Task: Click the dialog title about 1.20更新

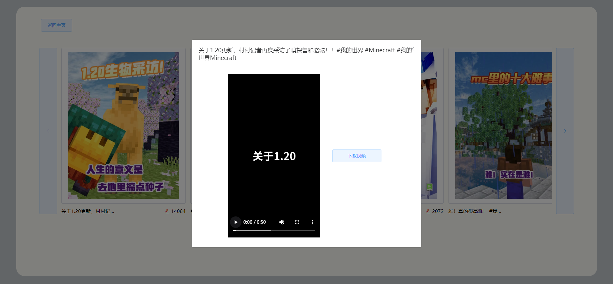Action: pyautogui.click(x=305, y=54)
